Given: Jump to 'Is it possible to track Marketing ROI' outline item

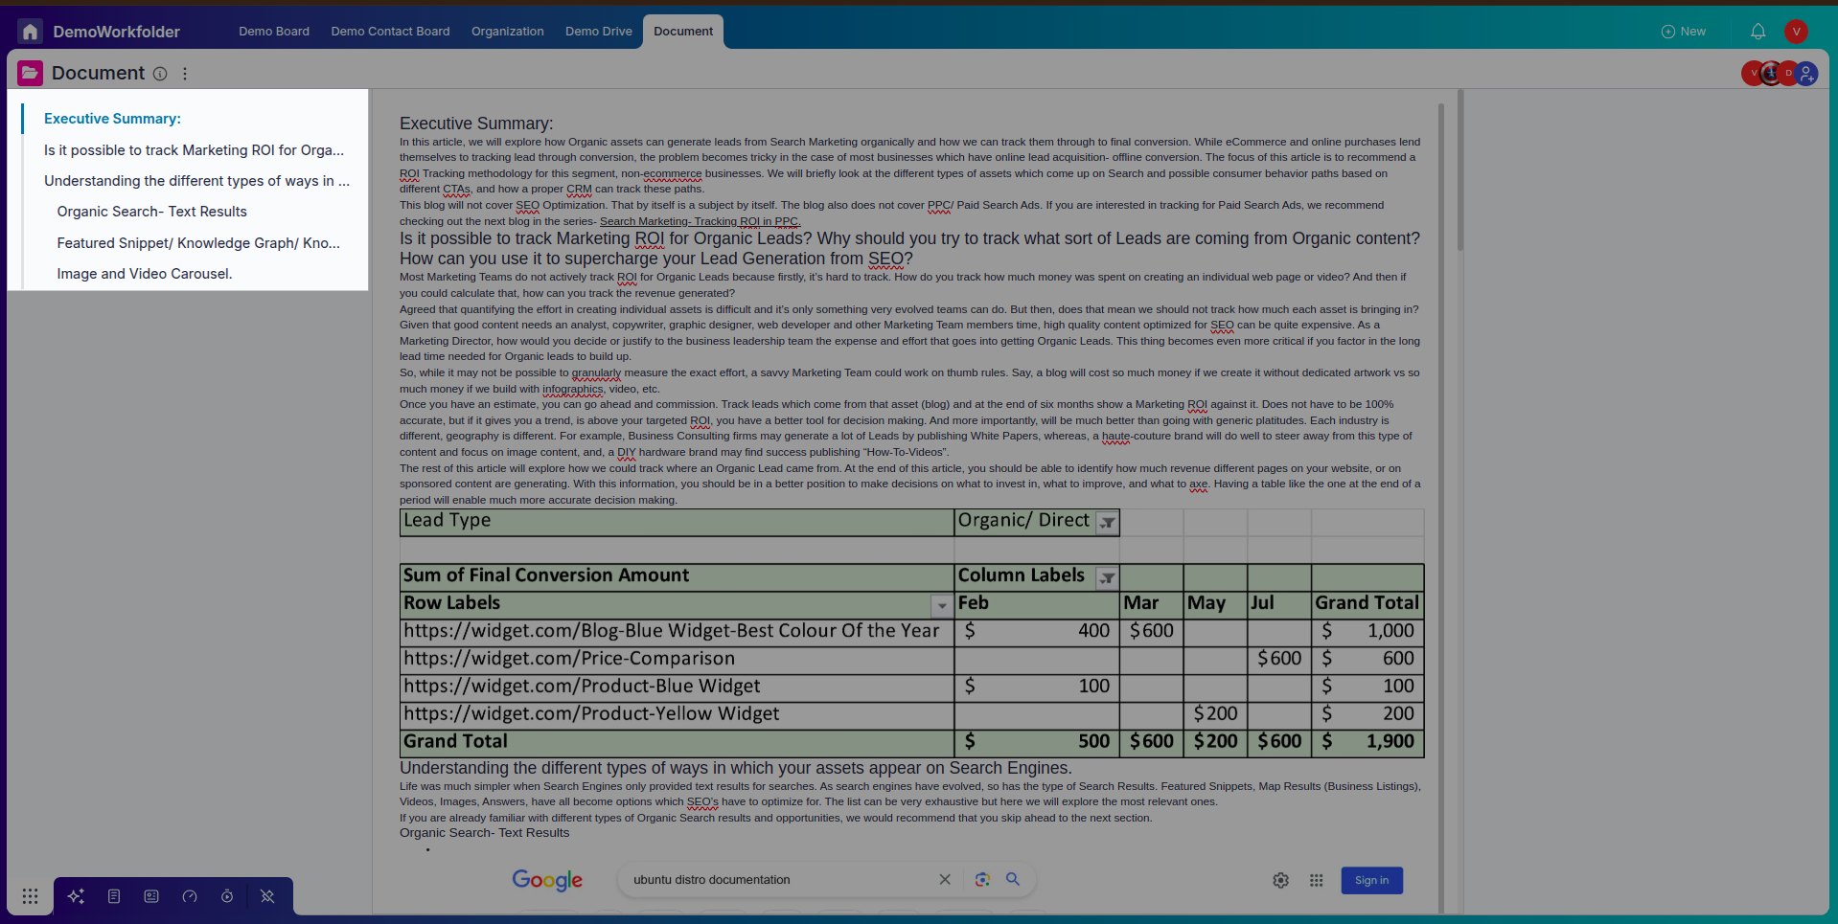Looking at the screenshot, I should click(194, 150).
